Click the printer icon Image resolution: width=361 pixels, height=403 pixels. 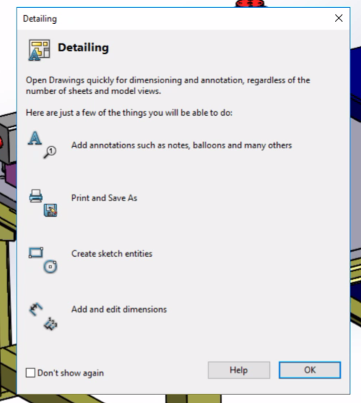click(x=35, y=196)
